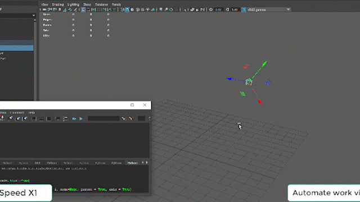Open the Command menu in Script Editor
Screen dimensions: 360x202
click(17, 112)
